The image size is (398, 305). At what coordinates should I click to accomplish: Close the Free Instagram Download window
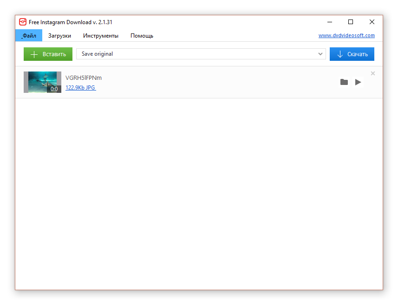point(372,22)
